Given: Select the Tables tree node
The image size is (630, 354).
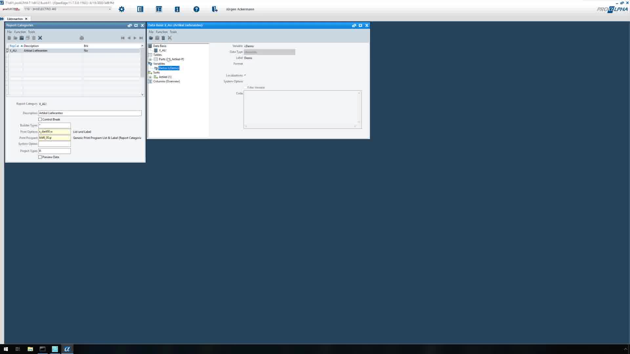Looking at the screenshot, I should (157, 55).
